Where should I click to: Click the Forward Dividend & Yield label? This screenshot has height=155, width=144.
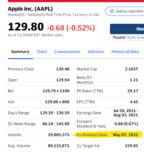tap(91, 124)
